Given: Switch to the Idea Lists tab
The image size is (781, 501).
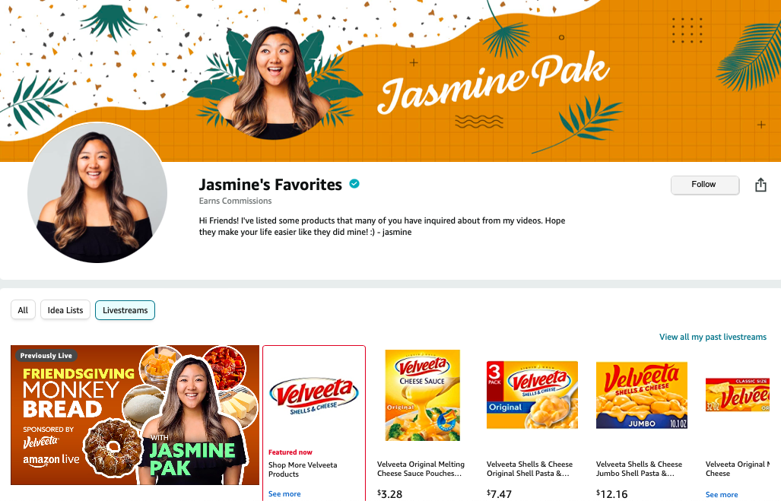Looking at the screenshot, I should coord(65,310).
